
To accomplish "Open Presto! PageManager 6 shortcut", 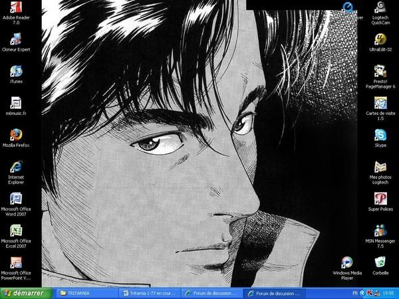I will click(380, 77).
